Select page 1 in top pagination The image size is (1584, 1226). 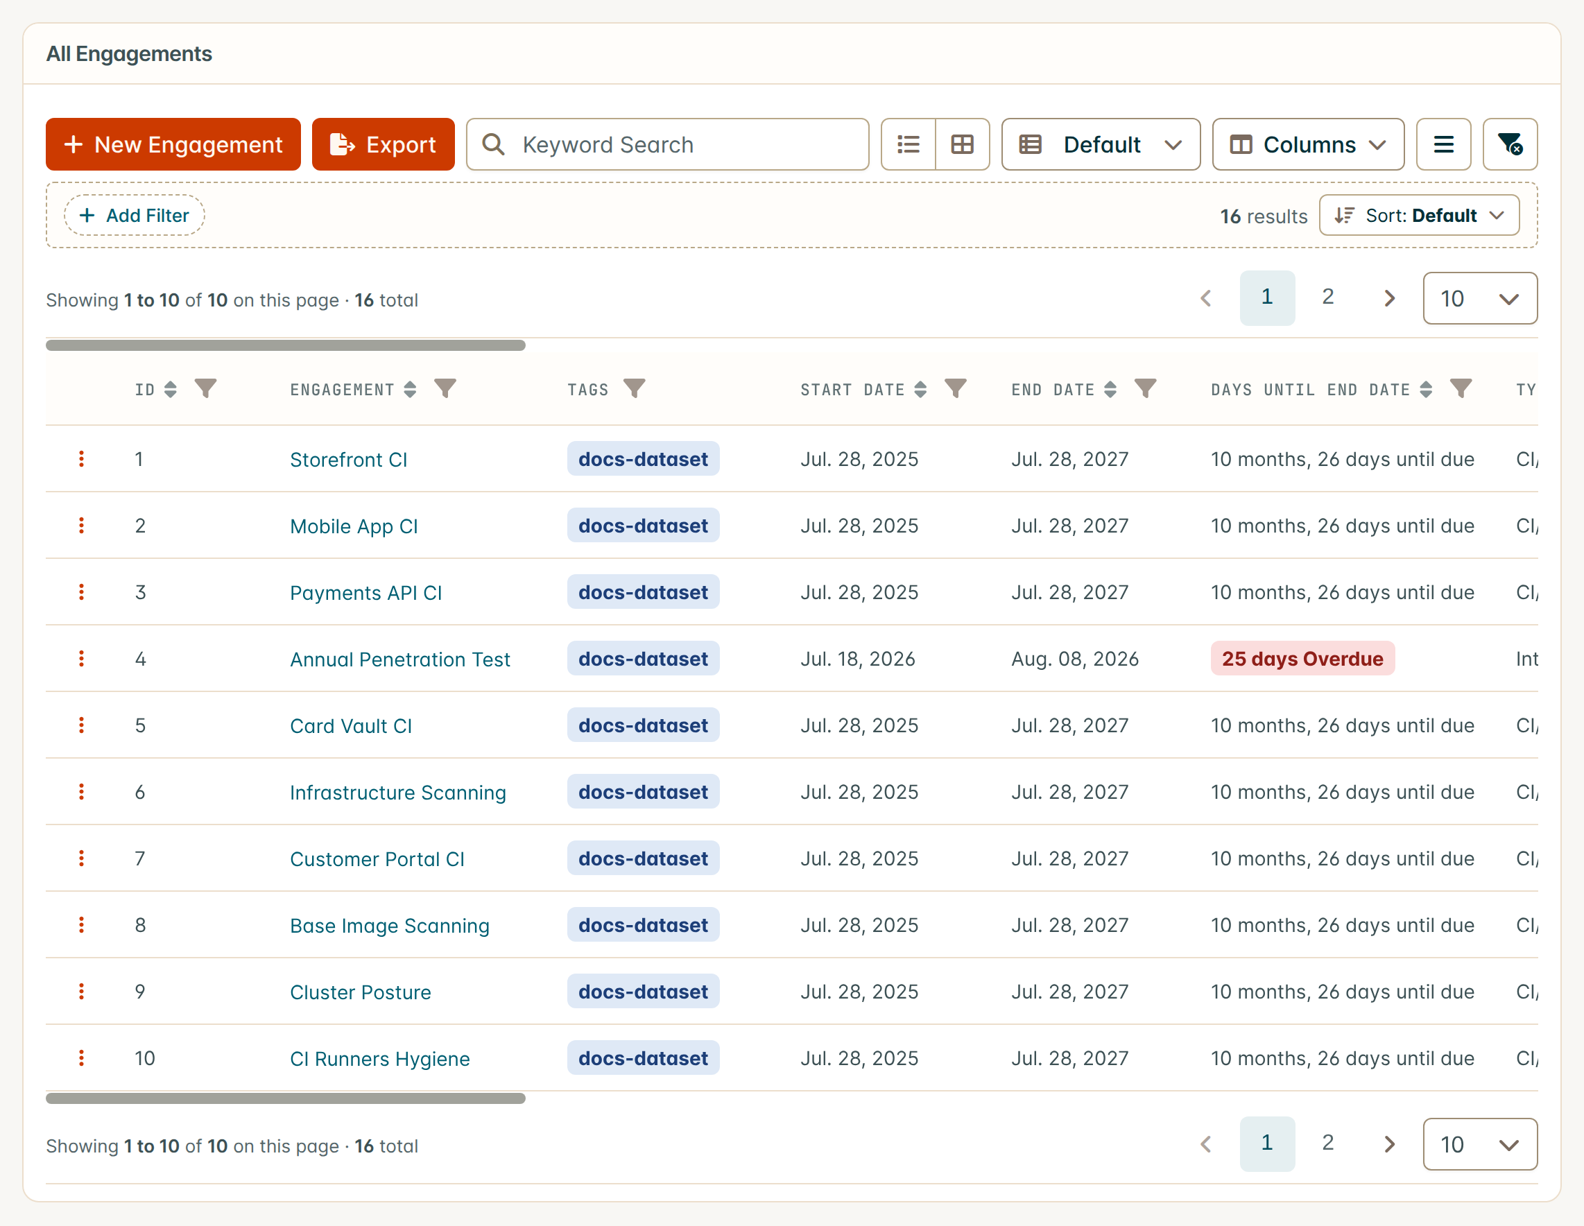tap(1267, 297)
